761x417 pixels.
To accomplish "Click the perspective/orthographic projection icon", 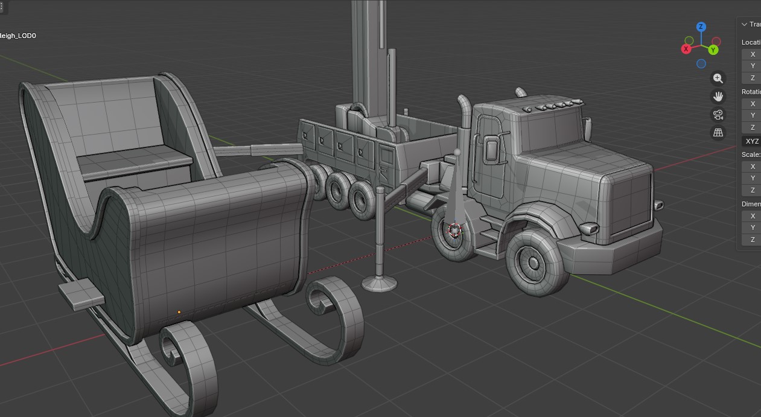I will pos(718,132).
